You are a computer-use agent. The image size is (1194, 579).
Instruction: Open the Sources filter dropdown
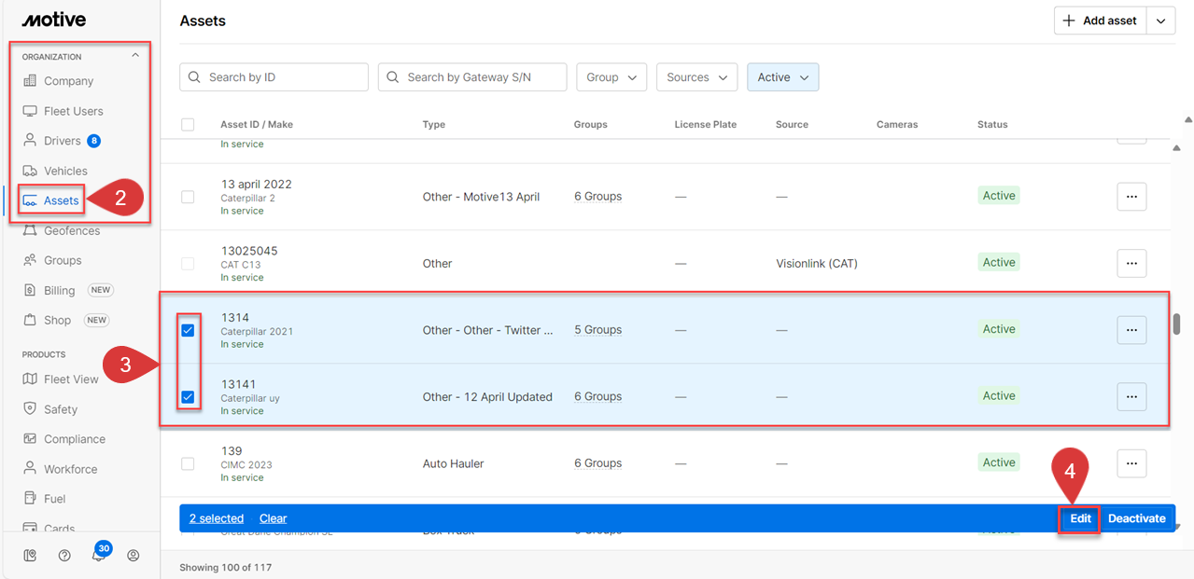696,77
